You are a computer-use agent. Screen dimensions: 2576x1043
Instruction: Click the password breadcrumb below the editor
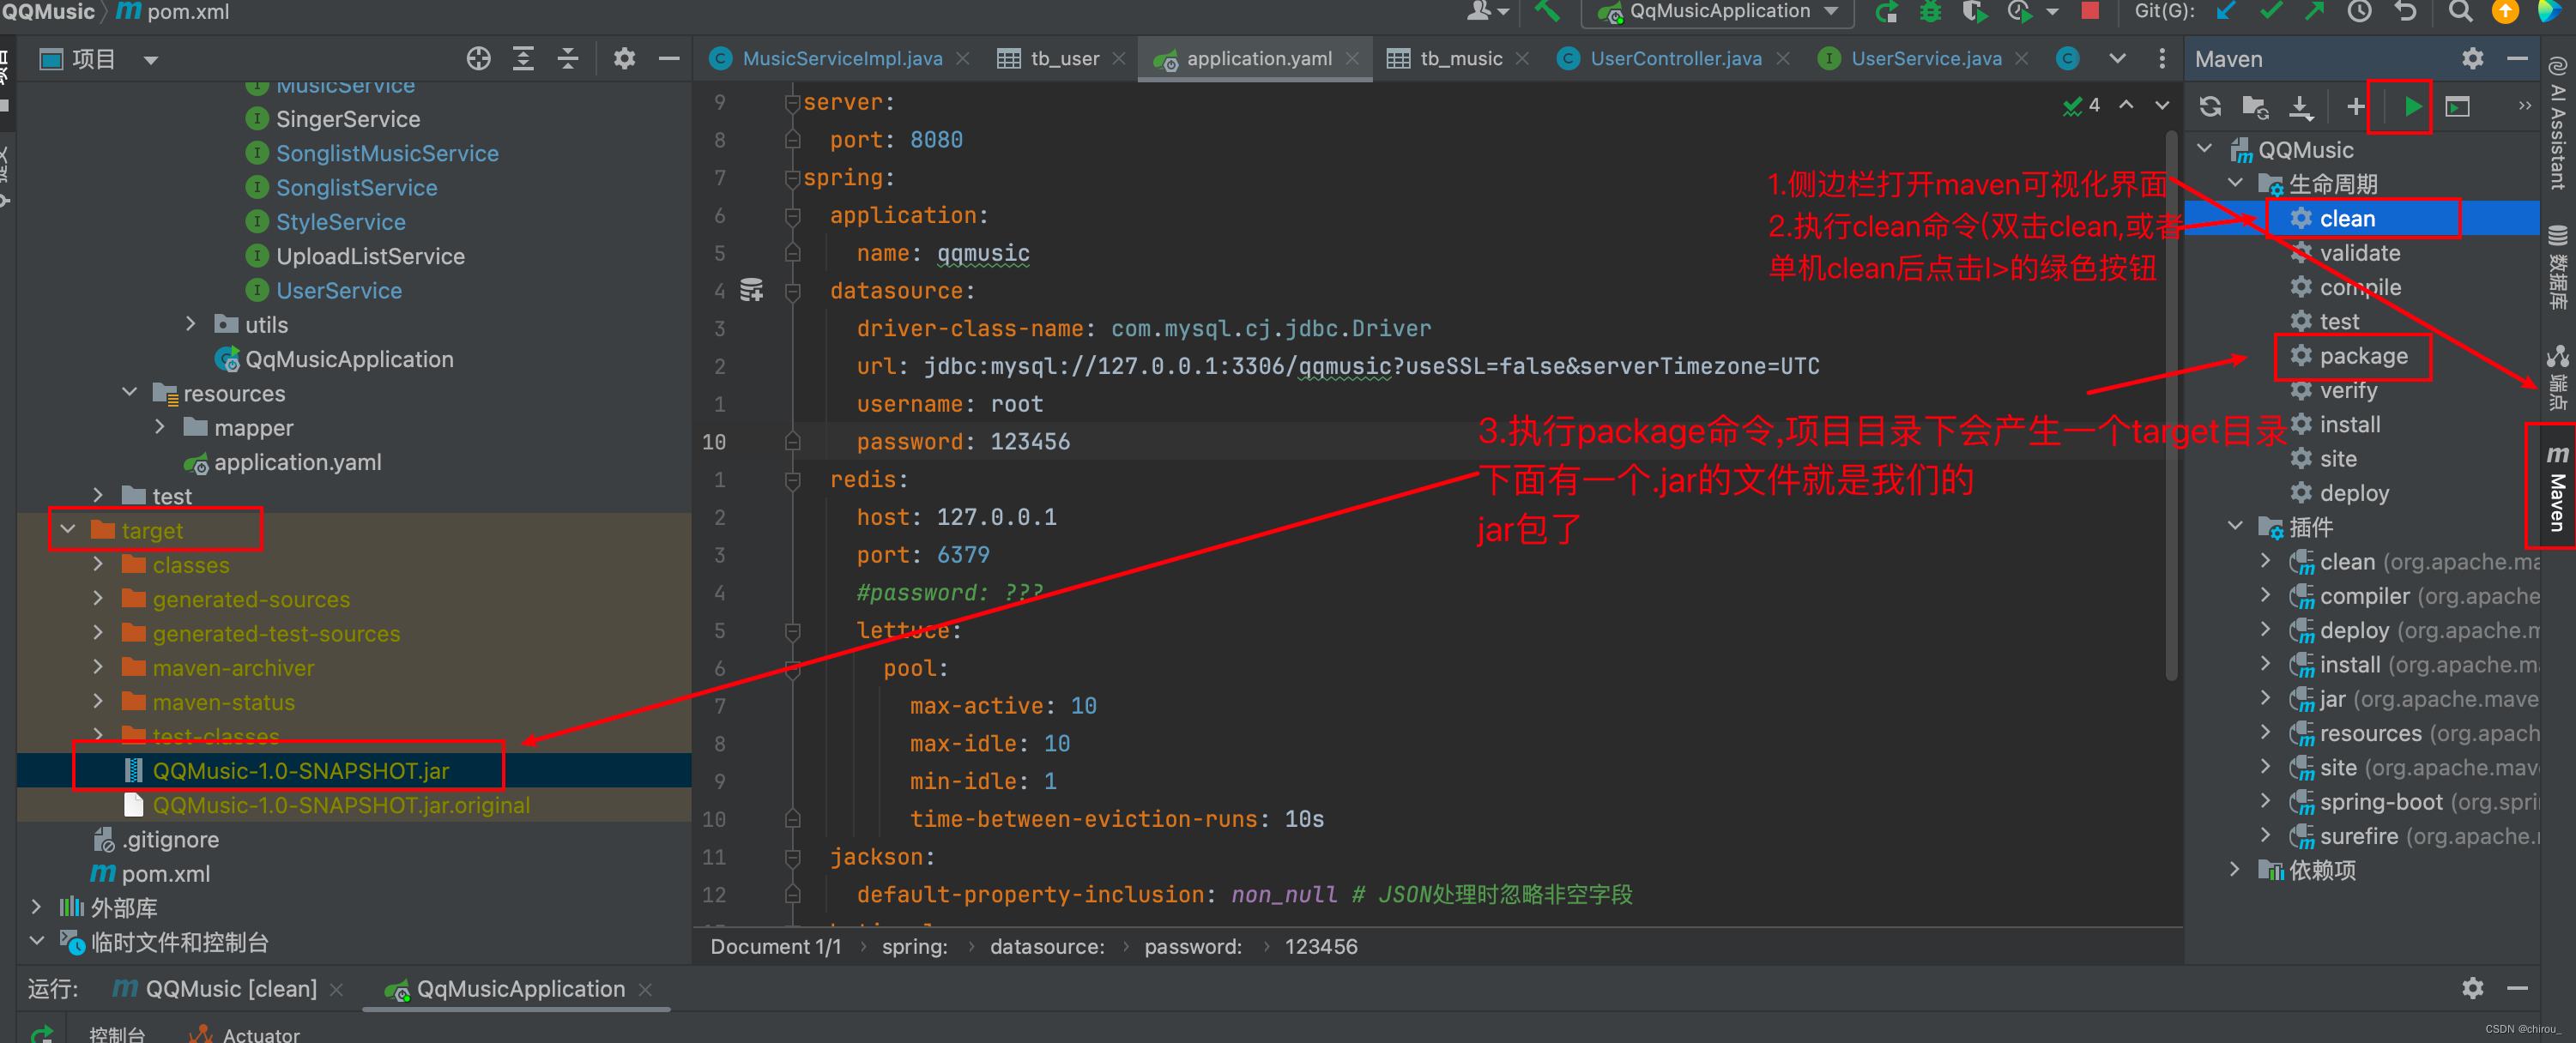click(1192, 946)
